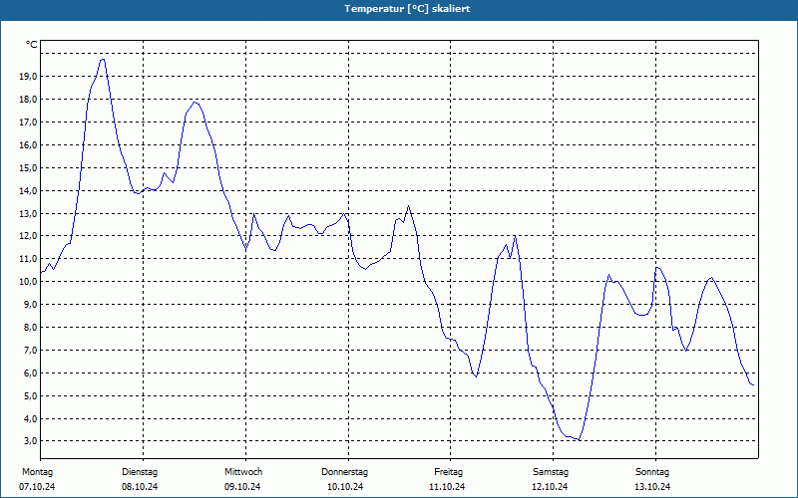Click the 15,0 y-axis label
This screenshot has height=498, width=798.
[x=28, y=167]
